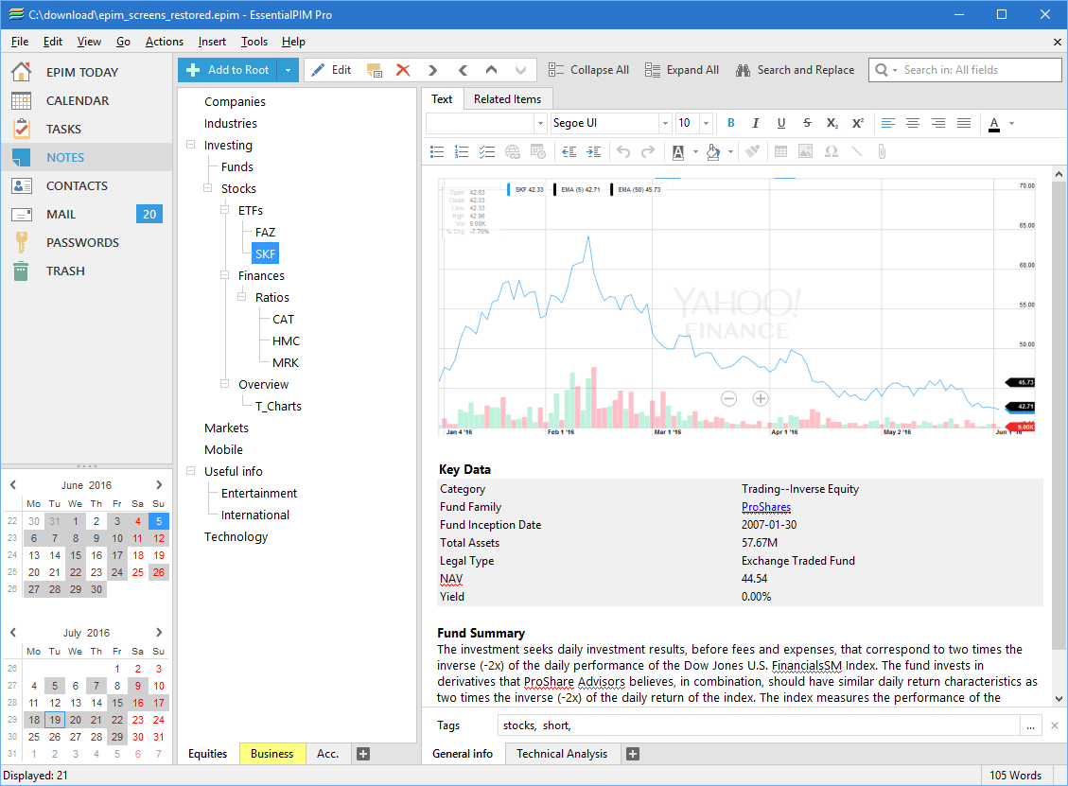This screenshot has width=1068, height=786.
Task: Align text right
Action: 937,123
